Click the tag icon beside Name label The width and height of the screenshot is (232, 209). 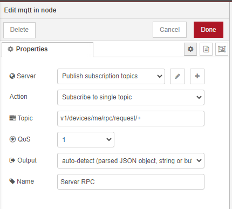12,181
